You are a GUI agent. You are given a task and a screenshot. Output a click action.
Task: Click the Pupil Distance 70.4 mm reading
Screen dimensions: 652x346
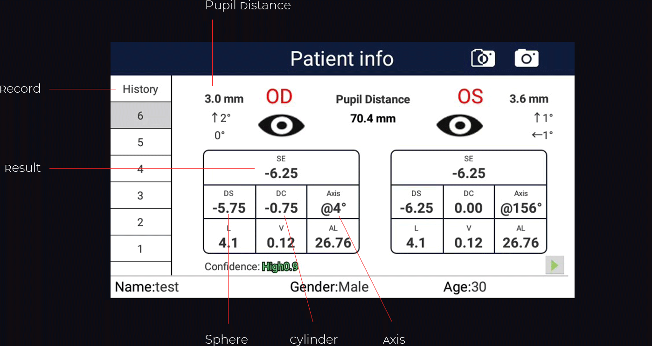point(373,118)
